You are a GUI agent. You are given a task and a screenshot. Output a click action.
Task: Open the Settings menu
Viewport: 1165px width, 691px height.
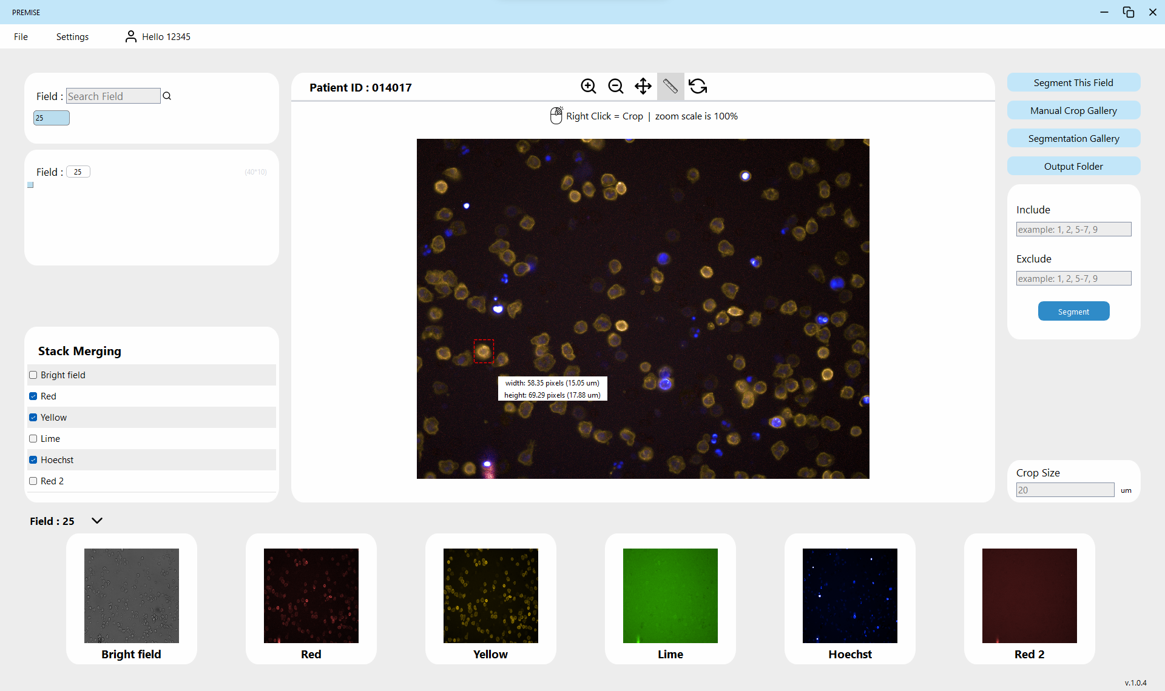72,36
